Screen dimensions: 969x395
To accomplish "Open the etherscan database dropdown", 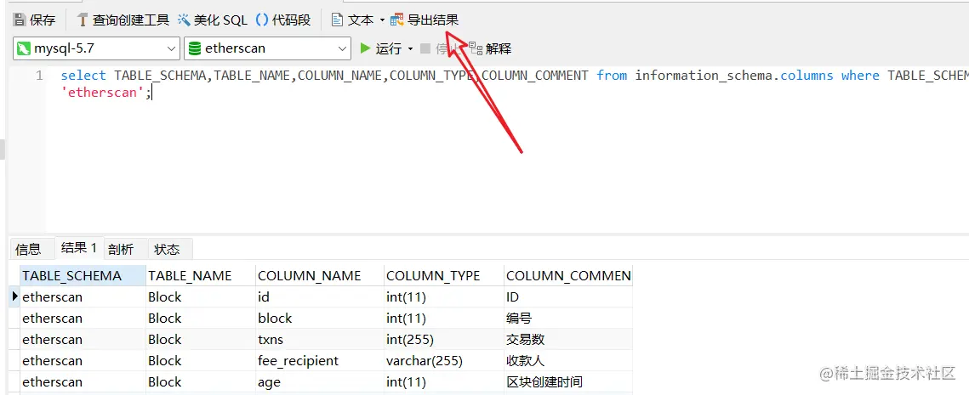I will pos(268,48).
